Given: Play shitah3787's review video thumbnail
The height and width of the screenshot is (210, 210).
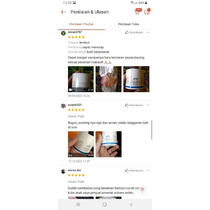Looking at the screenshot, I should [81, 79].
